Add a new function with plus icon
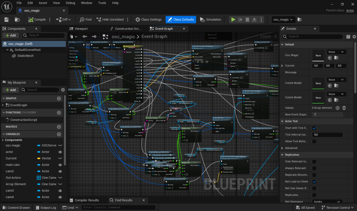The height and width of the screenshot is (211, 357). point(59,112)
